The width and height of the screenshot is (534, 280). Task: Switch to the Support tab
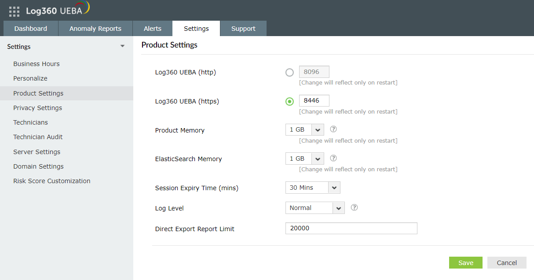pos(243,29)
